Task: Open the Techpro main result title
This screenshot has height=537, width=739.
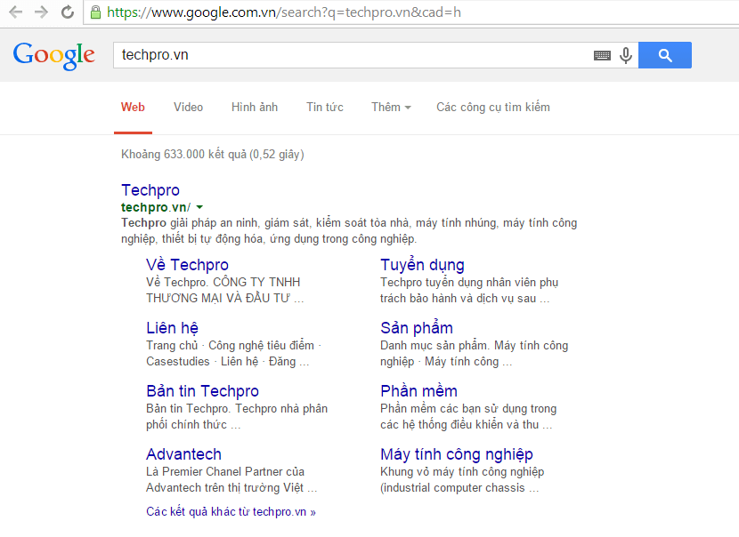Action: [x=150, y=190]
